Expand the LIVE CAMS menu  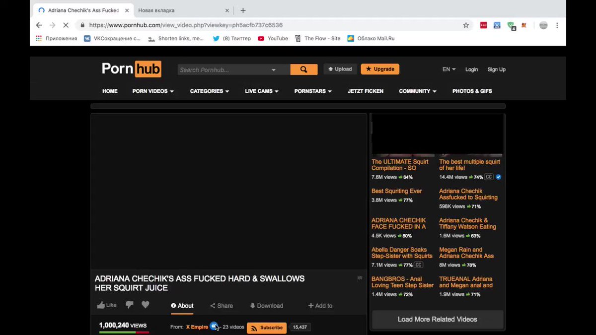(262, 91)
